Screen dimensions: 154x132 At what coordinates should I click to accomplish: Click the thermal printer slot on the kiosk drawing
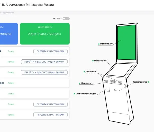pos(117,90)
